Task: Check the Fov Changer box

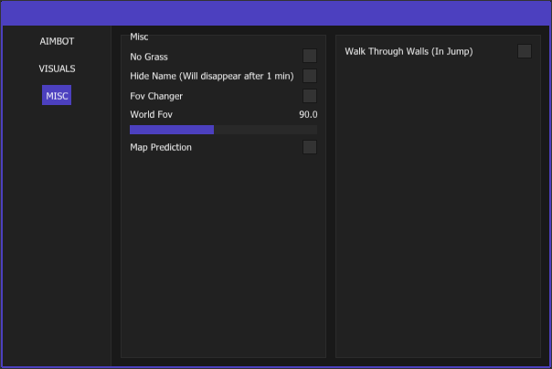Action: pyautogui.click(x=310, y=96)
